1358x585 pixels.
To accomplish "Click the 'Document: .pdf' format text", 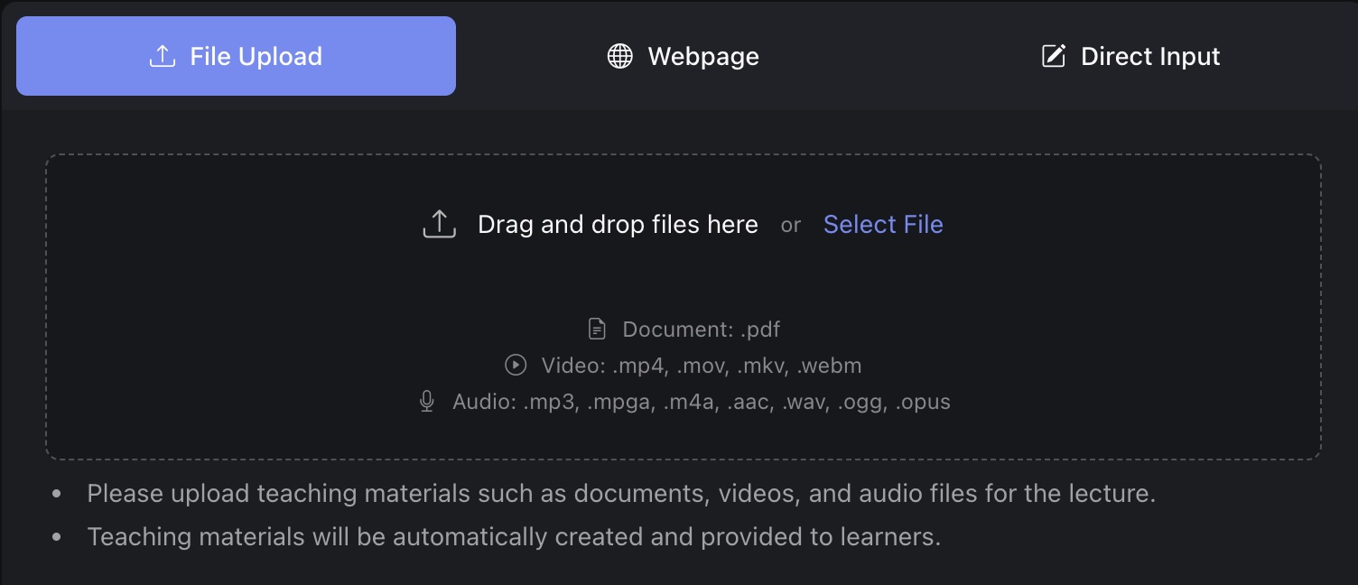I will 701,329.
